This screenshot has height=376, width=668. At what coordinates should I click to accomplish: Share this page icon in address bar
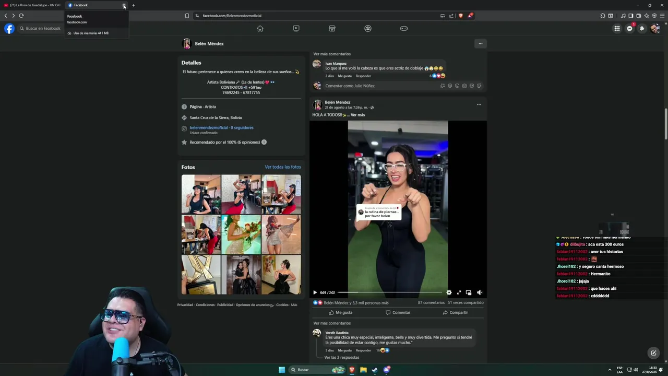pyautogui.click(x=451, y=16)
